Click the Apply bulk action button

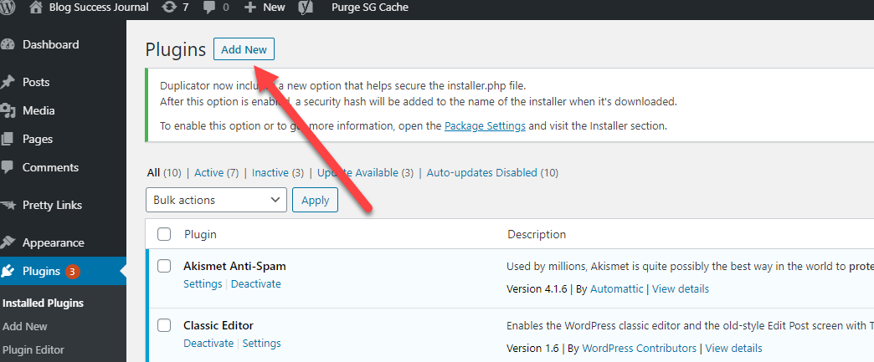tap(315, 200)
